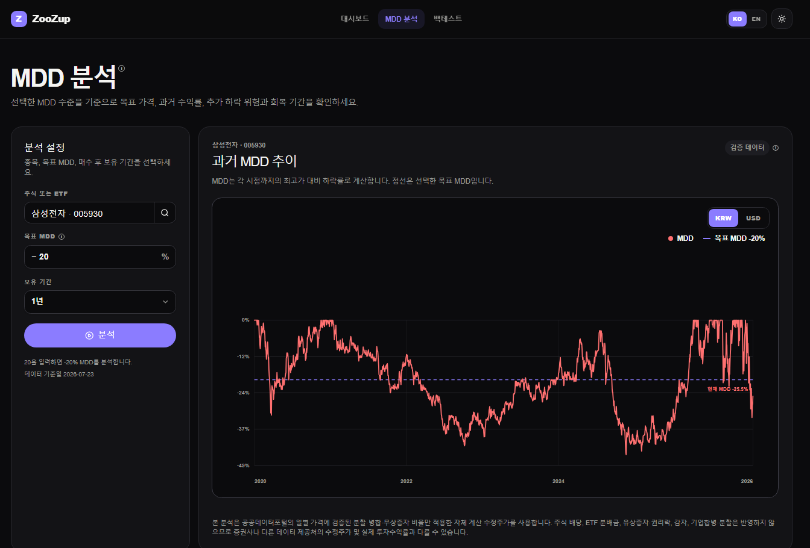This screenshot has width=810, height=548.
Task: Open the info icon beside MDD 분석 title
Action: click(121, 68)
